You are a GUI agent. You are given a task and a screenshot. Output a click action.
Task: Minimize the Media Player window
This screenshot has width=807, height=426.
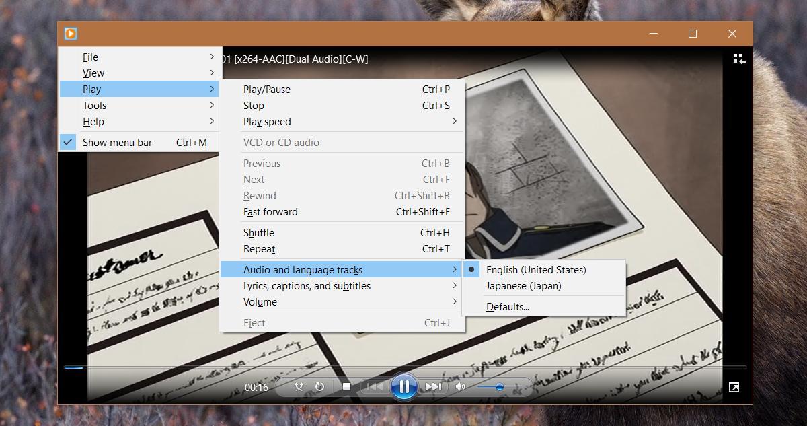click(x=653, y=34)
